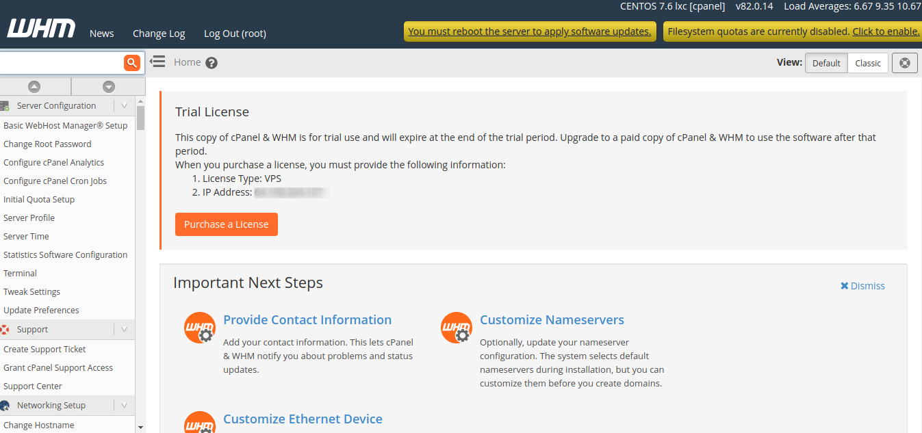Collapse the Networking Setup section chevron

tap(124, 406)
